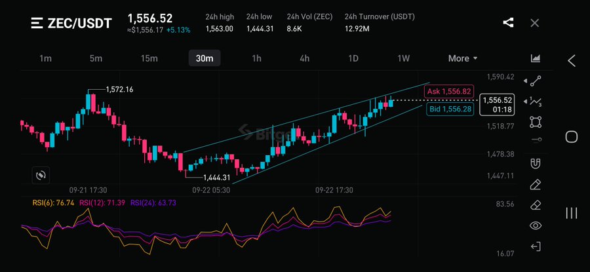Tap the Android home navigation button
The image size is (590, 272).
tap(571, 137)
